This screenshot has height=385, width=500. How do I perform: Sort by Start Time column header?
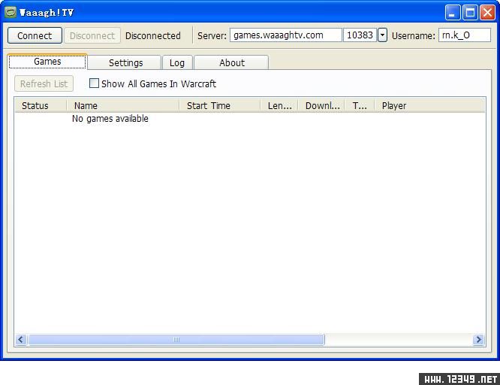pos(220,106)
